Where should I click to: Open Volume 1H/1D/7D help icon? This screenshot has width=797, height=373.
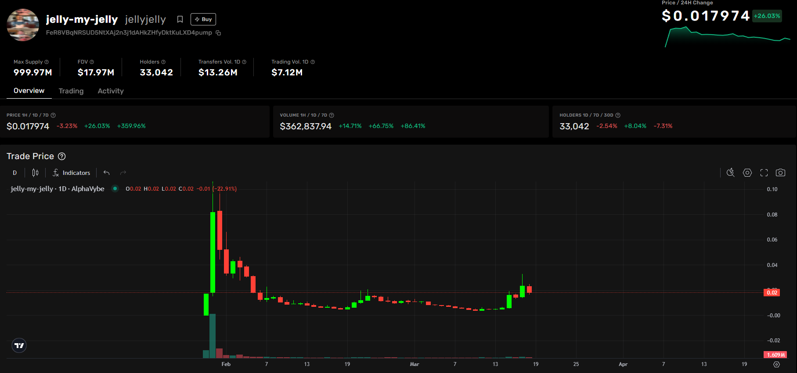(x=332, y=115)
